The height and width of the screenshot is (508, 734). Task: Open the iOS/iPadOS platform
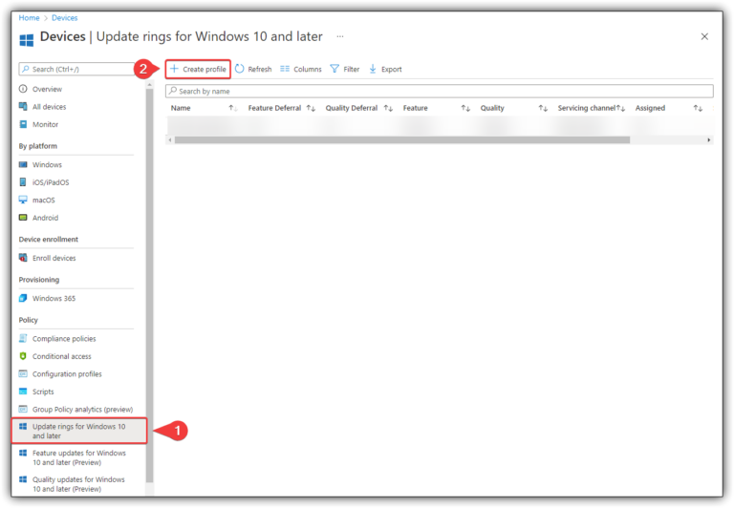[51, 182]
